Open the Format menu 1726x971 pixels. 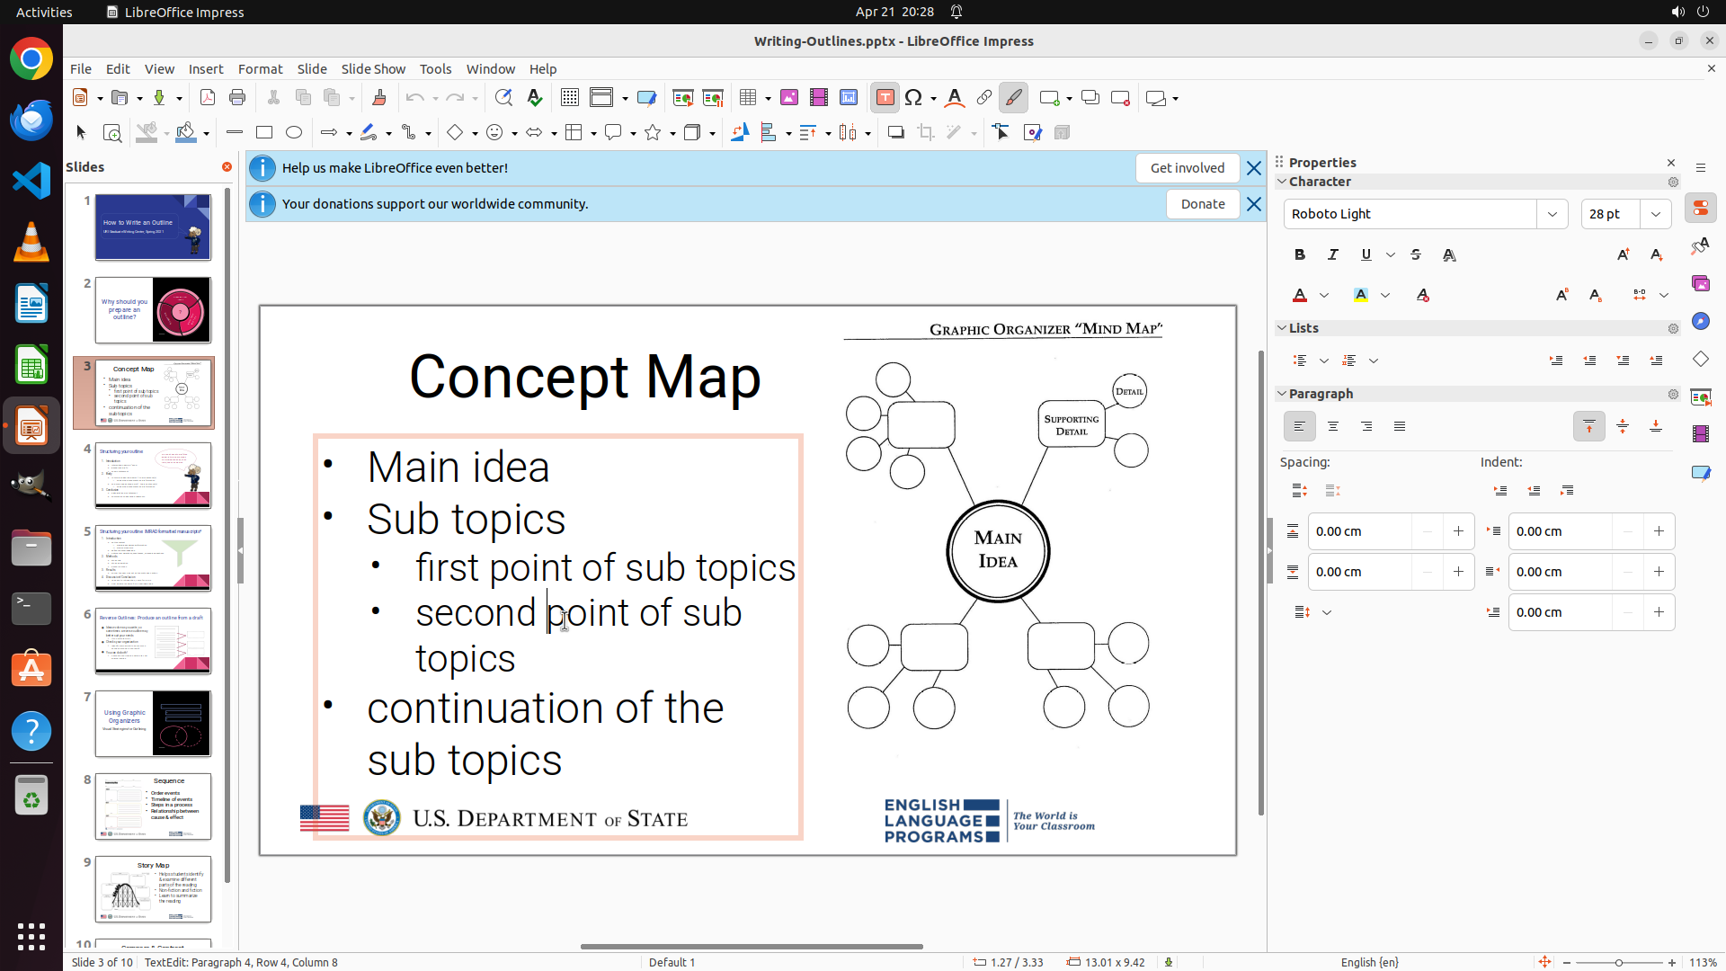coord(260,69)
